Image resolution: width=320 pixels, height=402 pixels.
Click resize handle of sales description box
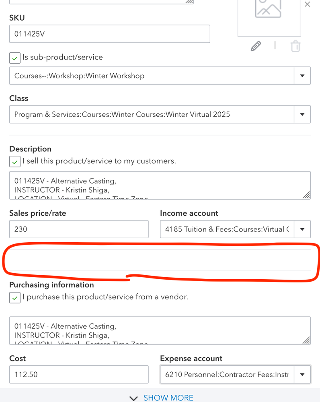[306, 195]
